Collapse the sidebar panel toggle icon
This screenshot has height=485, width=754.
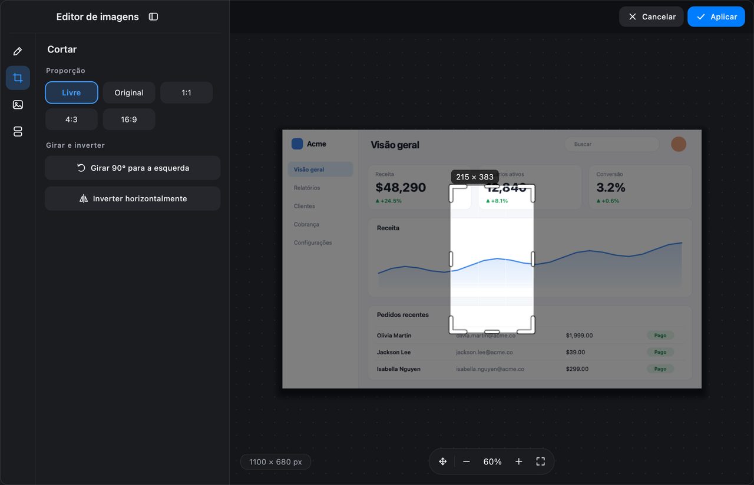click(x=153, y=16)
